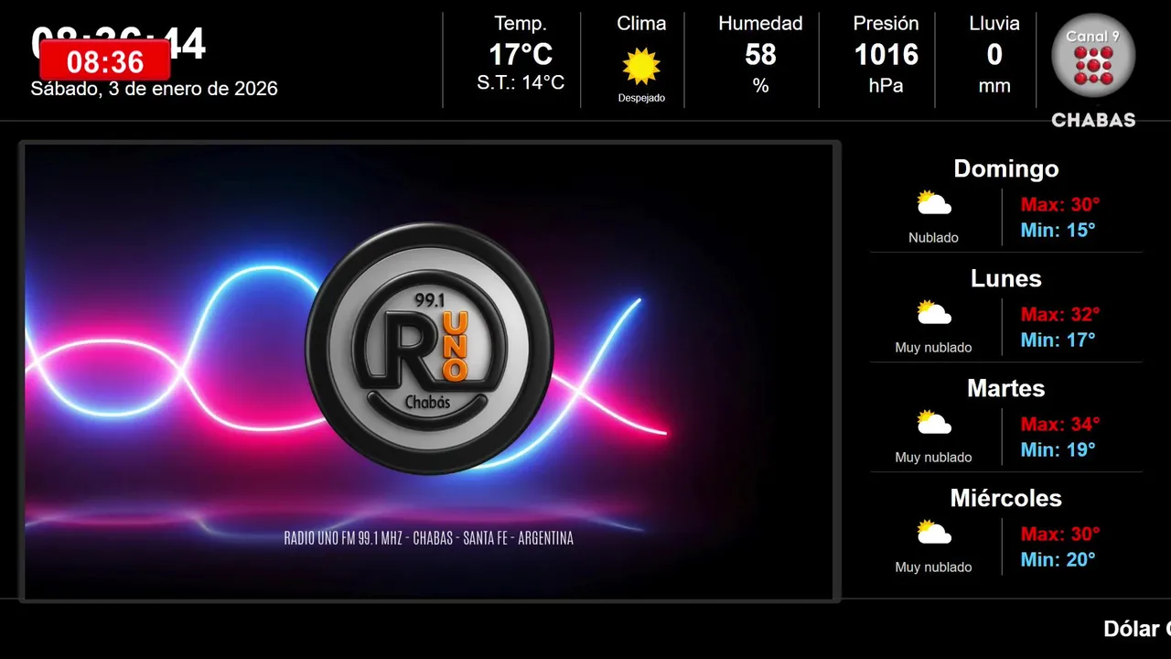Click the Martes forecast heading
The height and width of the screenshot is (659, 1171).
coord(1006,388)
